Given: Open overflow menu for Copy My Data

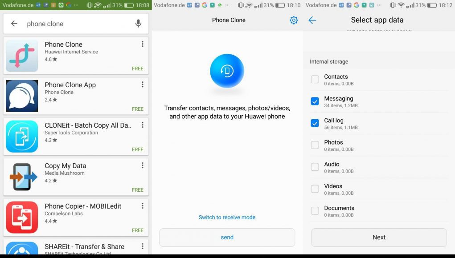Looking at the screenshot, I should (143, 165).
